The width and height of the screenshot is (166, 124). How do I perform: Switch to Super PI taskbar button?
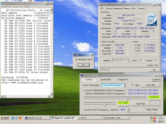point(64,118)
